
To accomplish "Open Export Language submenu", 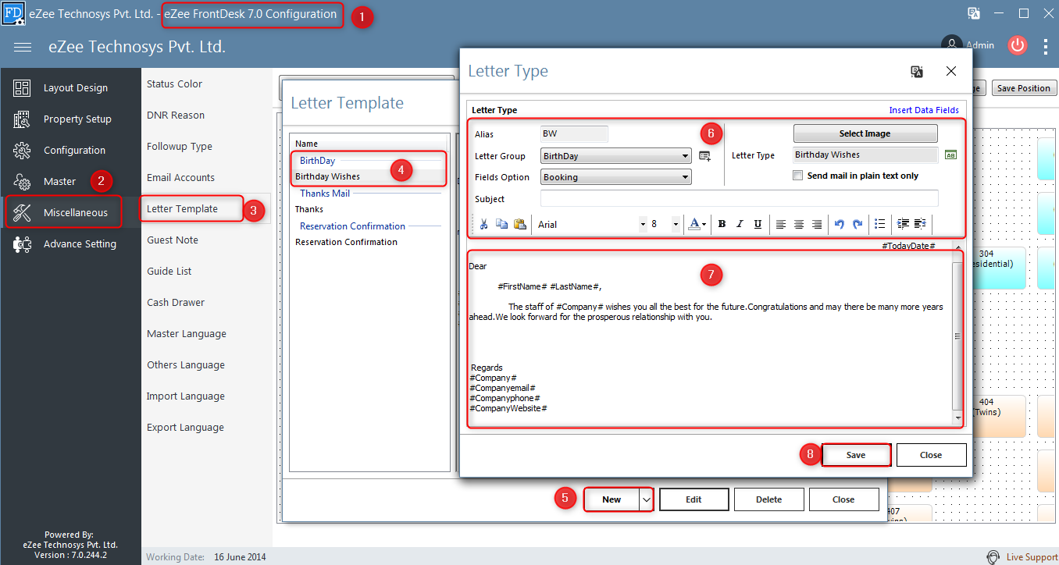I will 185,427.
